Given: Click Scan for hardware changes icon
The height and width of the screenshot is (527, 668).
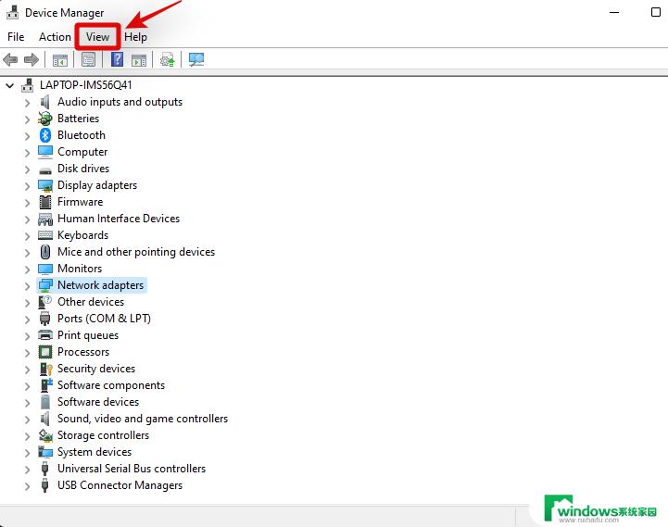Looking at the screenshot, I should click(196, 59).
